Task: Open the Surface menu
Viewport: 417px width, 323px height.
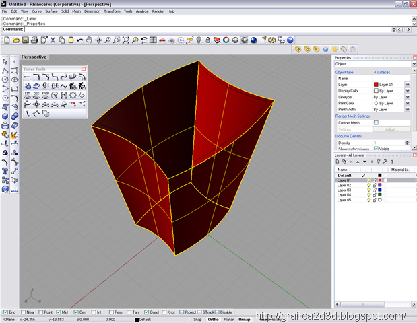Action: (x=51, y=11)
